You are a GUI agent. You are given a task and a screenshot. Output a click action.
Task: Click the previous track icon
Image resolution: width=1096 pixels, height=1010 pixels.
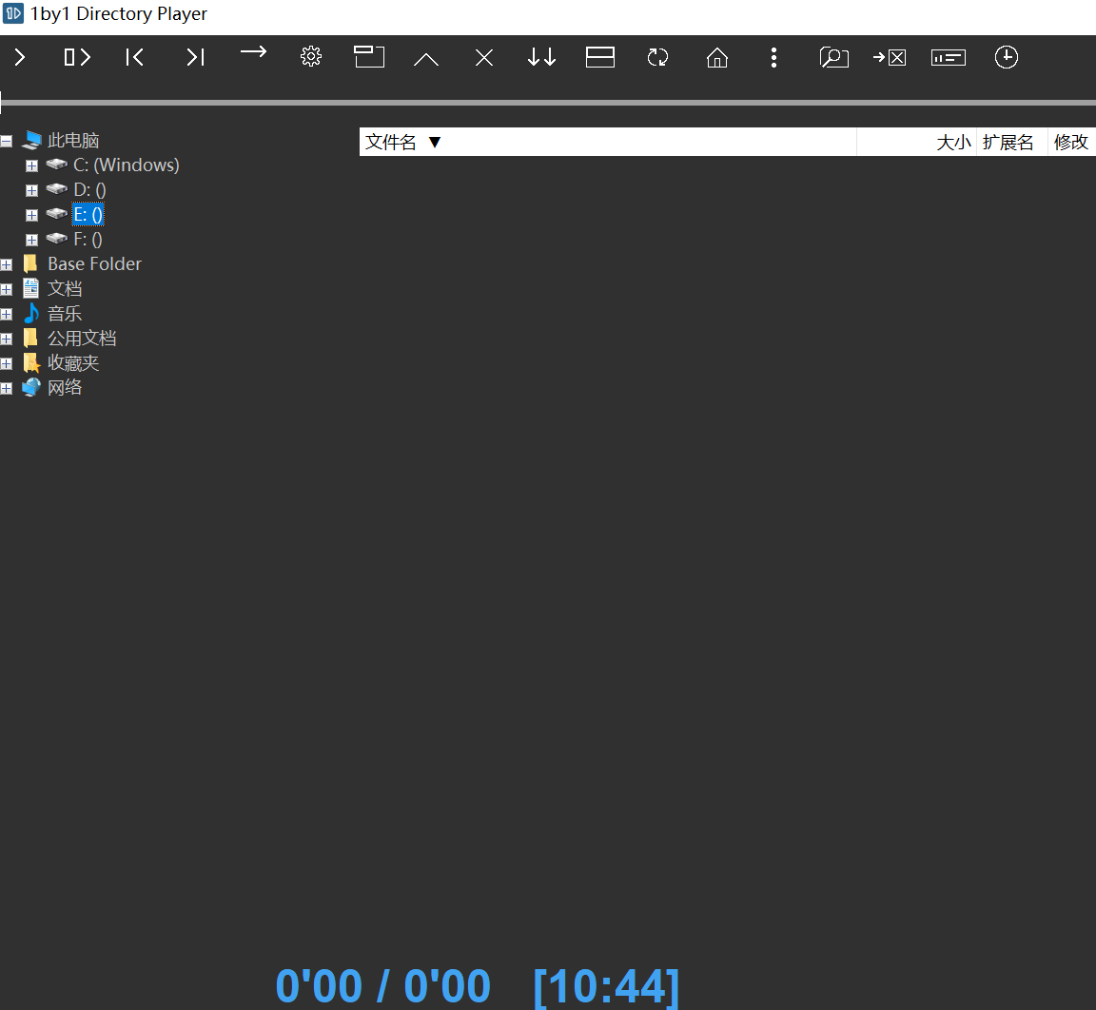point(135,58)
